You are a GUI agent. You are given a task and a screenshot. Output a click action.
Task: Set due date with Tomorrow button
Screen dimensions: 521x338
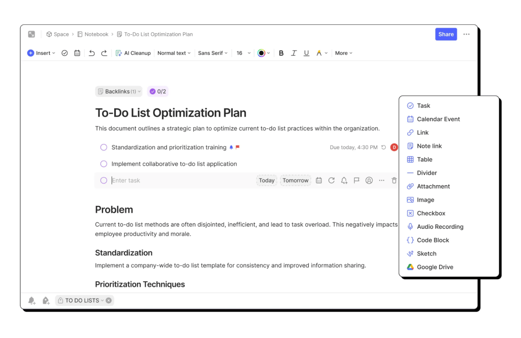pos(295,180)
